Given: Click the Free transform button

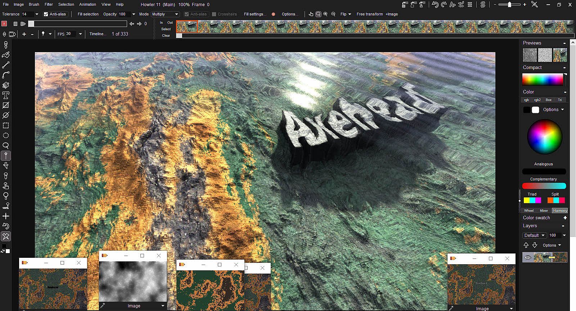Looking at the screenshot, I should [x=369, y=14].
